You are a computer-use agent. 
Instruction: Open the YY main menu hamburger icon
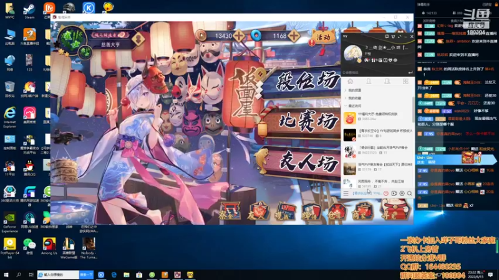pyautogui.click(x=346, y=194)
